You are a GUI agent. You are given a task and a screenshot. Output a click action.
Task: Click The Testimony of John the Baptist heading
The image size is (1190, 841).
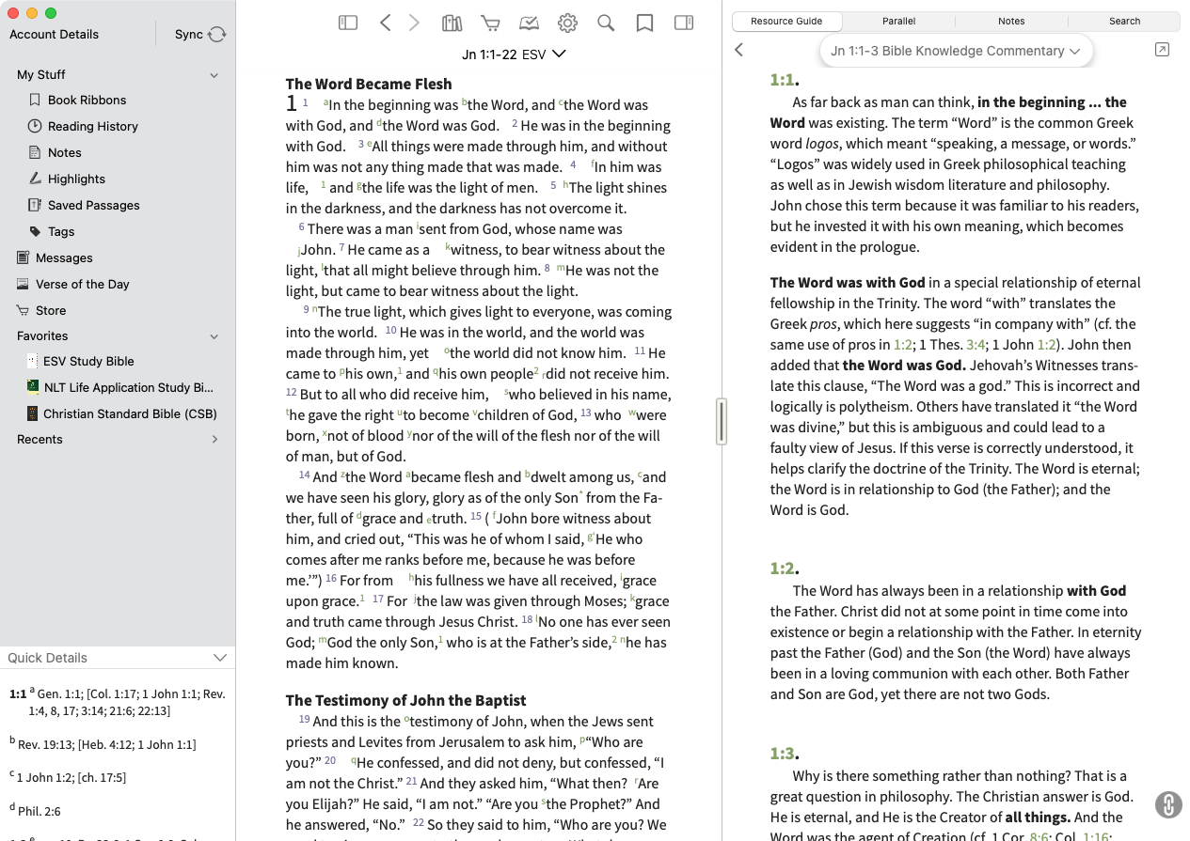pyautogui.click(x=405, y=700)
